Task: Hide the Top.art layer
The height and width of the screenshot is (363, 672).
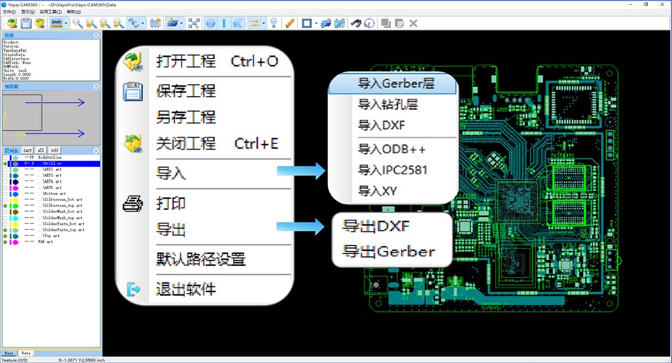Action: pos(5,236)
